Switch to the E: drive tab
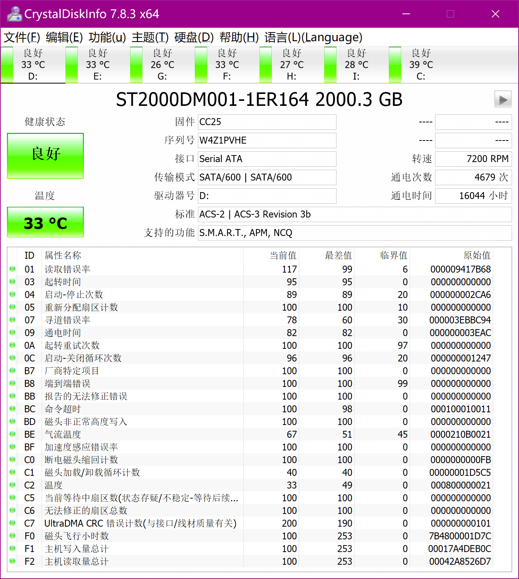Image resolution: width=519 pixels, height=579 pixels. tap(97, 65)
